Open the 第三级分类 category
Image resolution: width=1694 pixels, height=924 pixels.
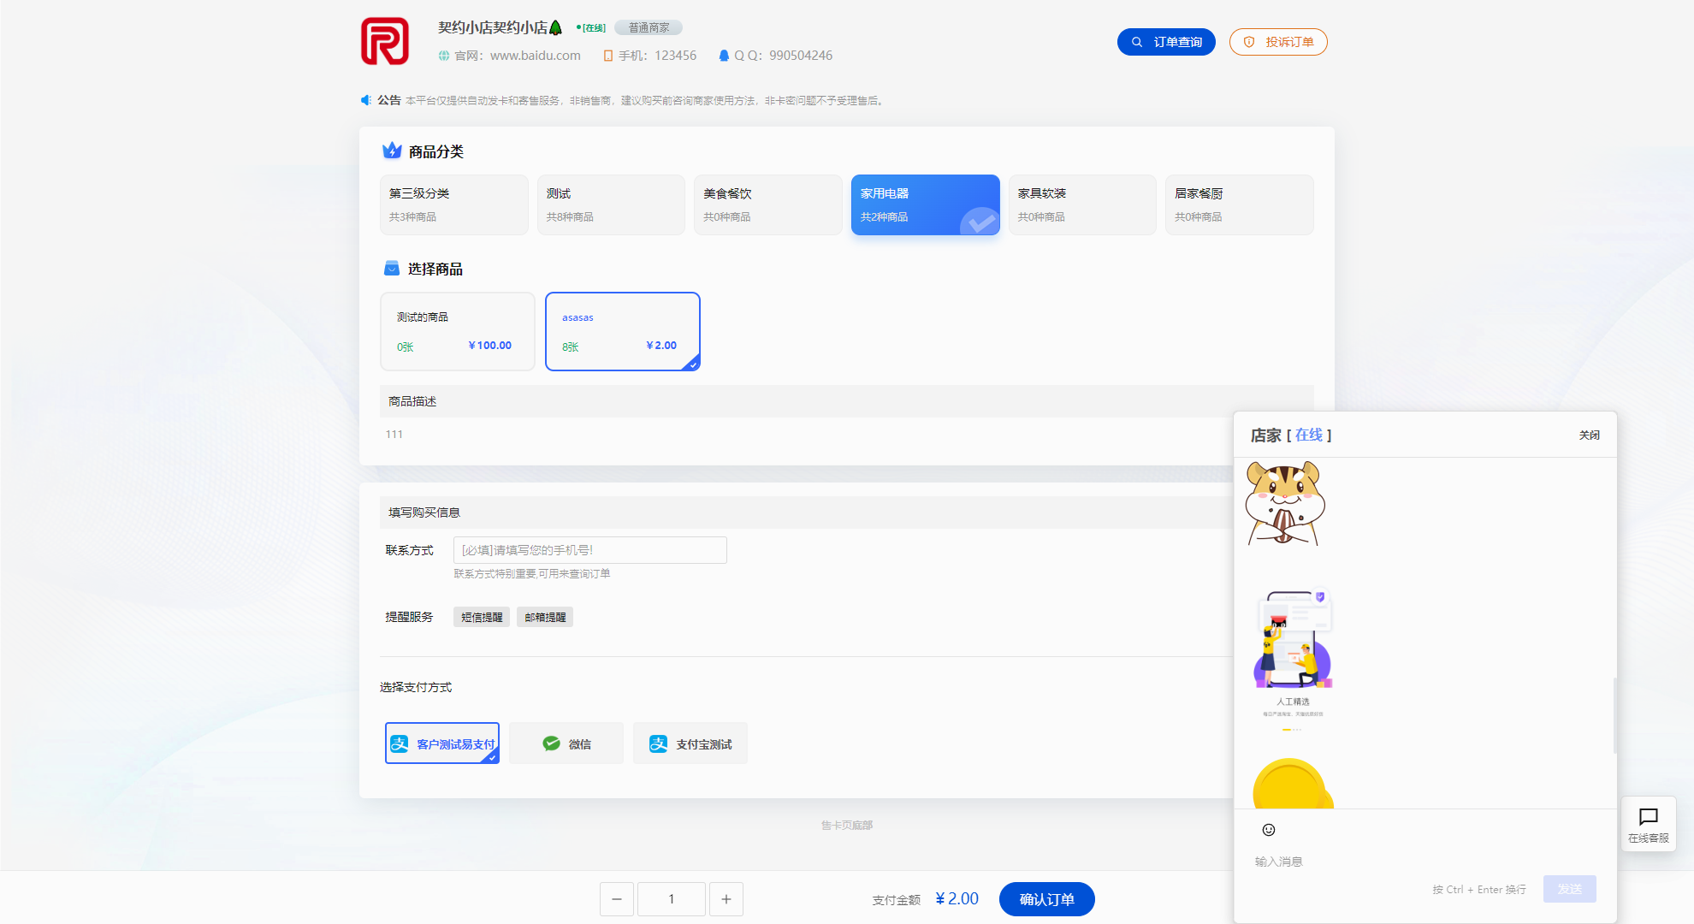(x=453, y=204)
